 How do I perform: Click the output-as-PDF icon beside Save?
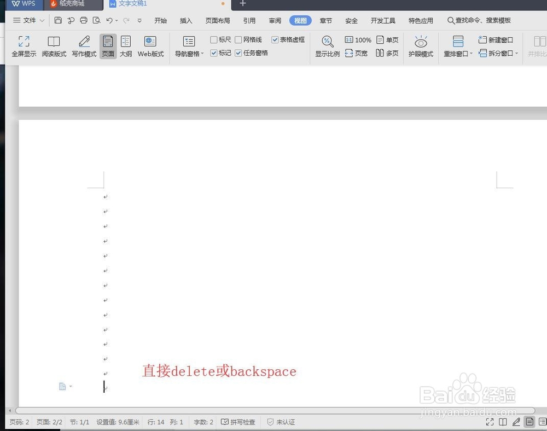point(71,20)
